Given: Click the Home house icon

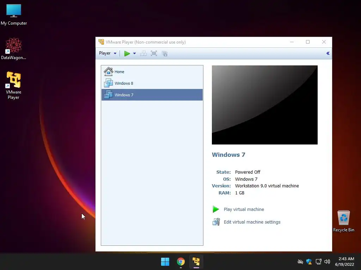Looking at the screenshot, I should 109,71.
